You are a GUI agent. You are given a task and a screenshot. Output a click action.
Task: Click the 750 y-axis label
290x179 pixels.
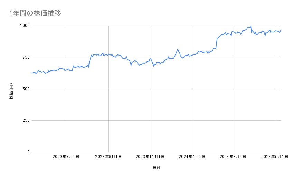click(26, 57)
